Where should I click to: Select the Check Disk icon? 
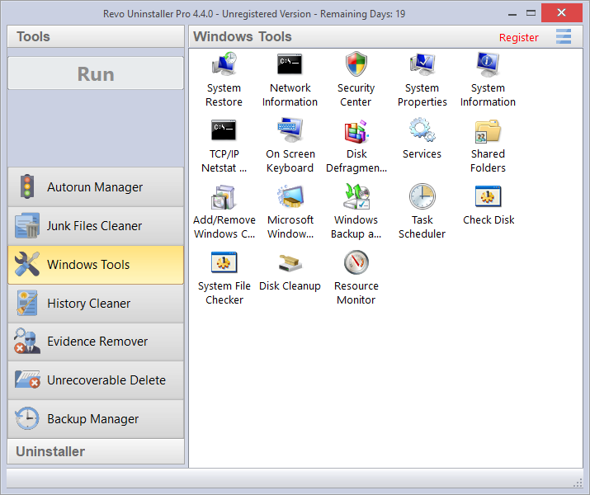[x=488, y=196]
